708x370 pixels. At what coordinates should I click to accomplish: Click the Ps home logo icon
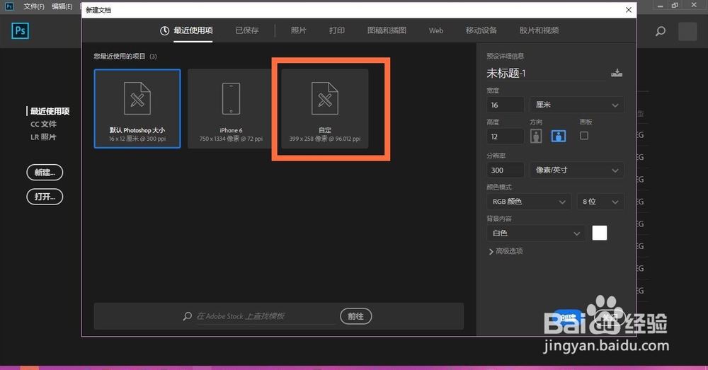coord(21,30)
